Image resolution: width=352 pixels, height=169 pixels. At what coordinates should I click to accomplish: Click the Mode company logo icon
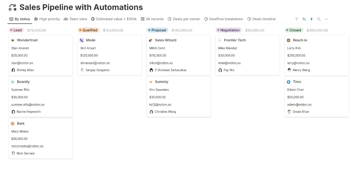click(x=82, y=40)
